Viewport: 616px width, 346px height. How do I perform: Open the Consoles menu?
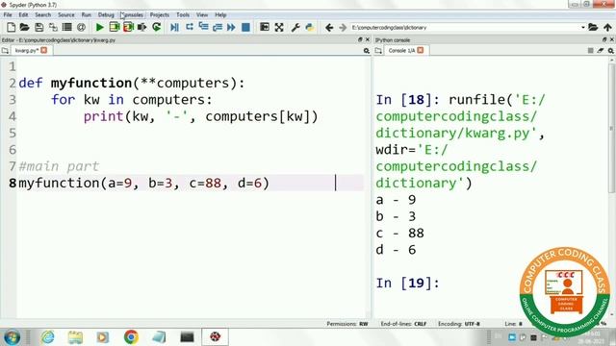[132, 15]
